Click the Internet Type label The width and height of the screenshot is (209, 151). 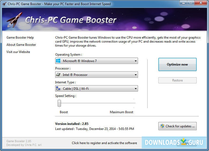65,82
